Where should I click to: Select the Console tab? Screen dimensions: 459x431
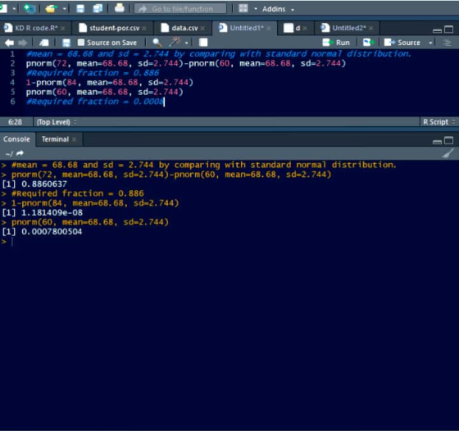coord(16,139)
